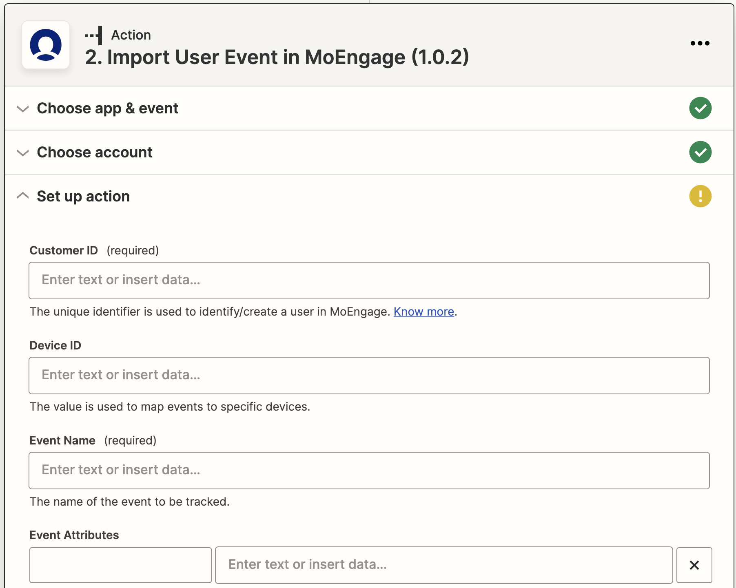This screenshot has width=736, height=588.
Task: Click the Event Attributes label
Action: click(x=74, y=535)
